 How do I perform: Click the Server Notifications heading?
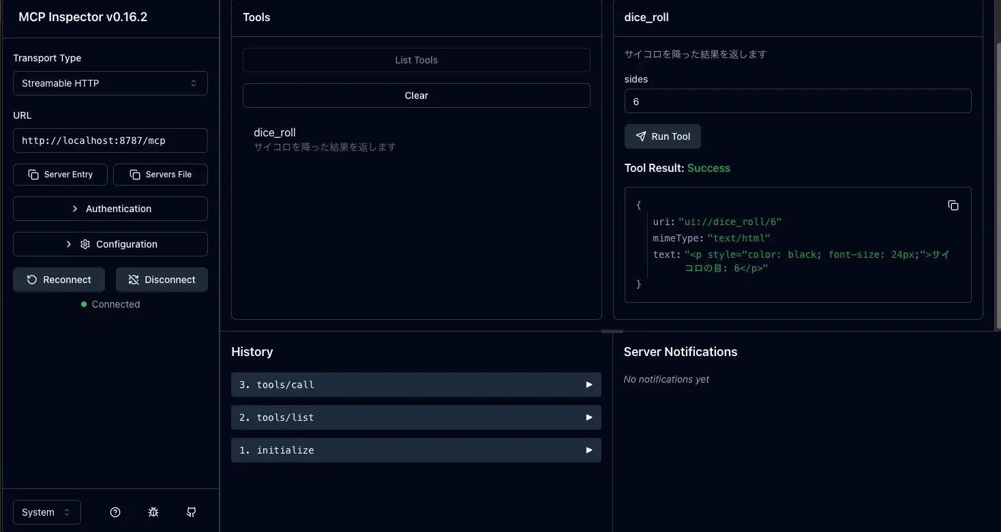click(x=681, y=352)
